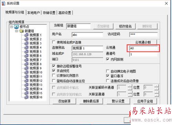Image resolution: width=172 pixels, height=125 pixels.
Task: Click the camera icon of 视频源16
Action: [26, 97]
